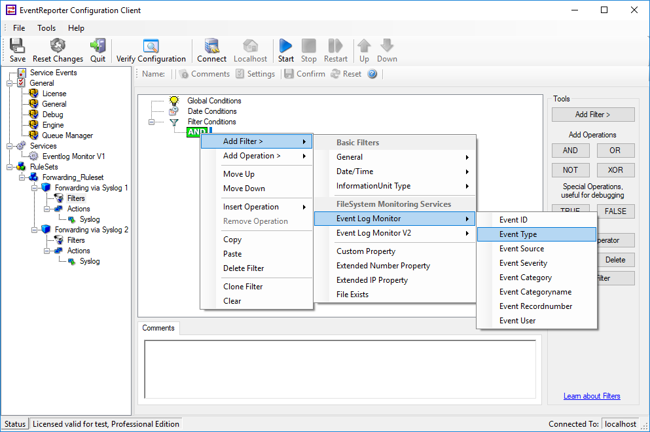Select Clone Filter in context menu
This screenshot has height=432, width=650.
click(x=256, y=287)
